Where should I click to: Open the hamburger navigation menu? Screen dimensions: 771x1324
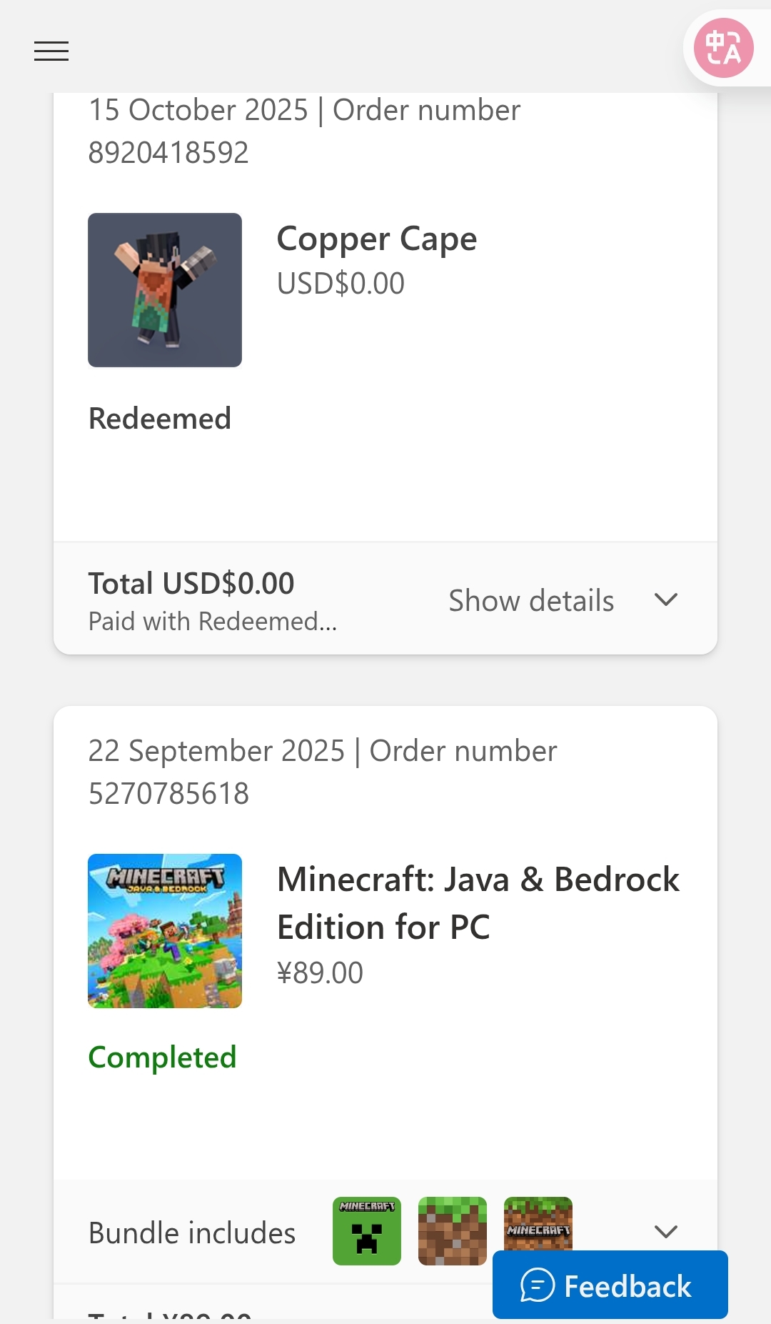[x=51, y=51]
